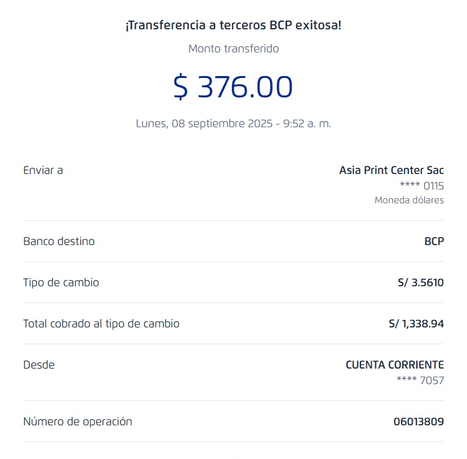Click the successful transfer title heading
The height and width of the screenshot is (459, 467).
233,26
